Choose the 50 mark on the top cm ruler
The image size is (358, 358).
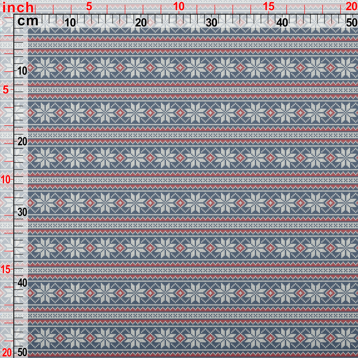tap(351, 23)
